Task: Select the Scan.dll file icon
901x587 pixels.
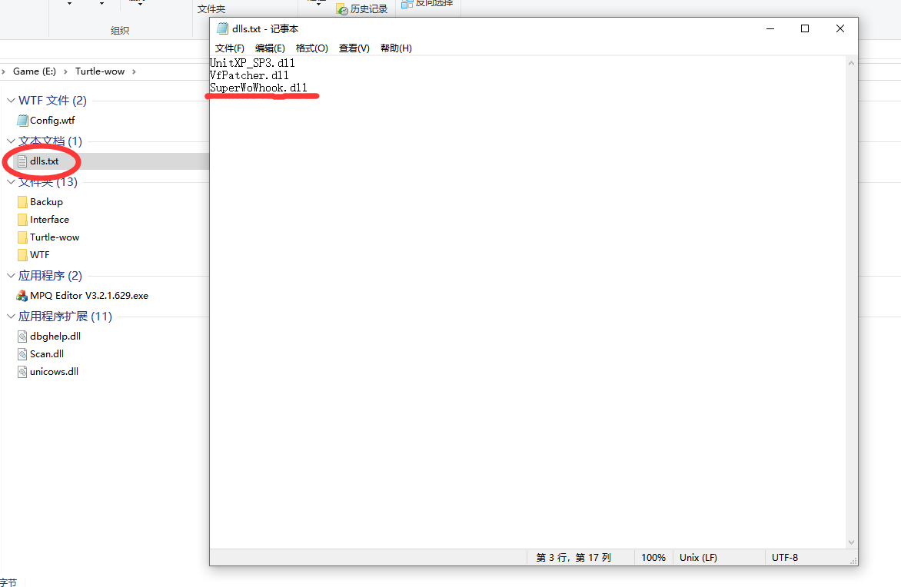Action: 22,354
